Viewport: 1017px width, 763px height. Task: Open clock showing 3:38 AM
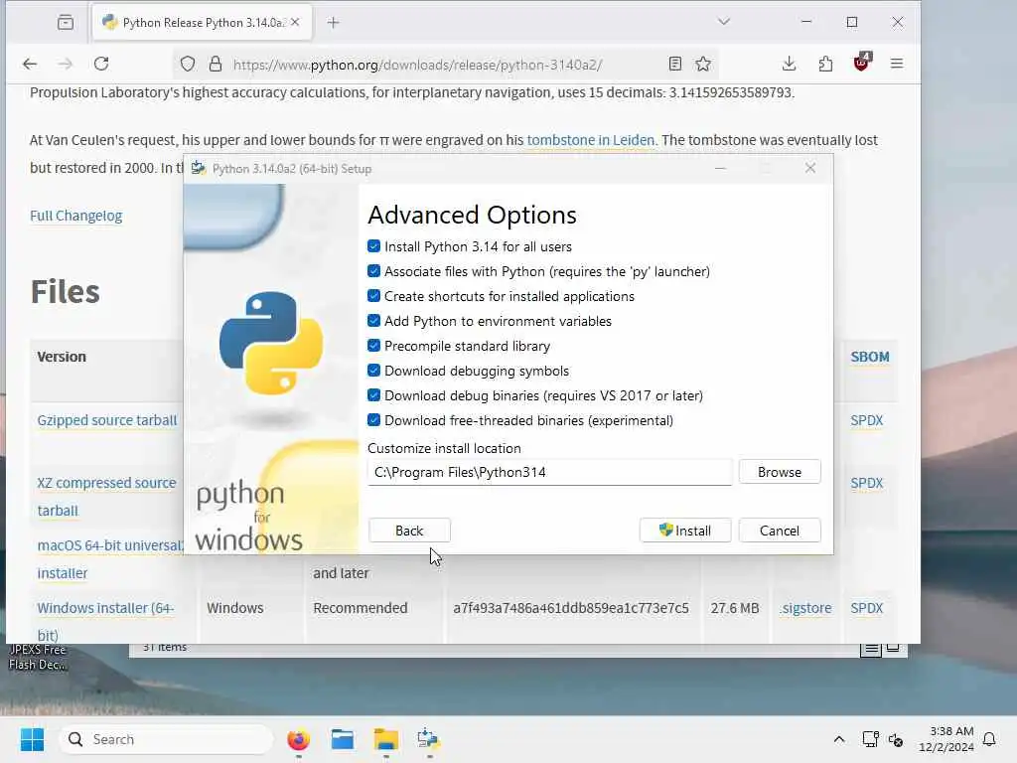(946, 739)
